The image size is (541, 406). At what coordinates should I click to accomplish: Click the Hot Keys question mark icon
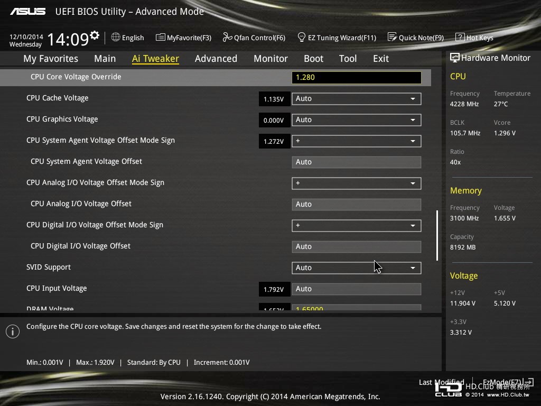(x=460, y=37)
